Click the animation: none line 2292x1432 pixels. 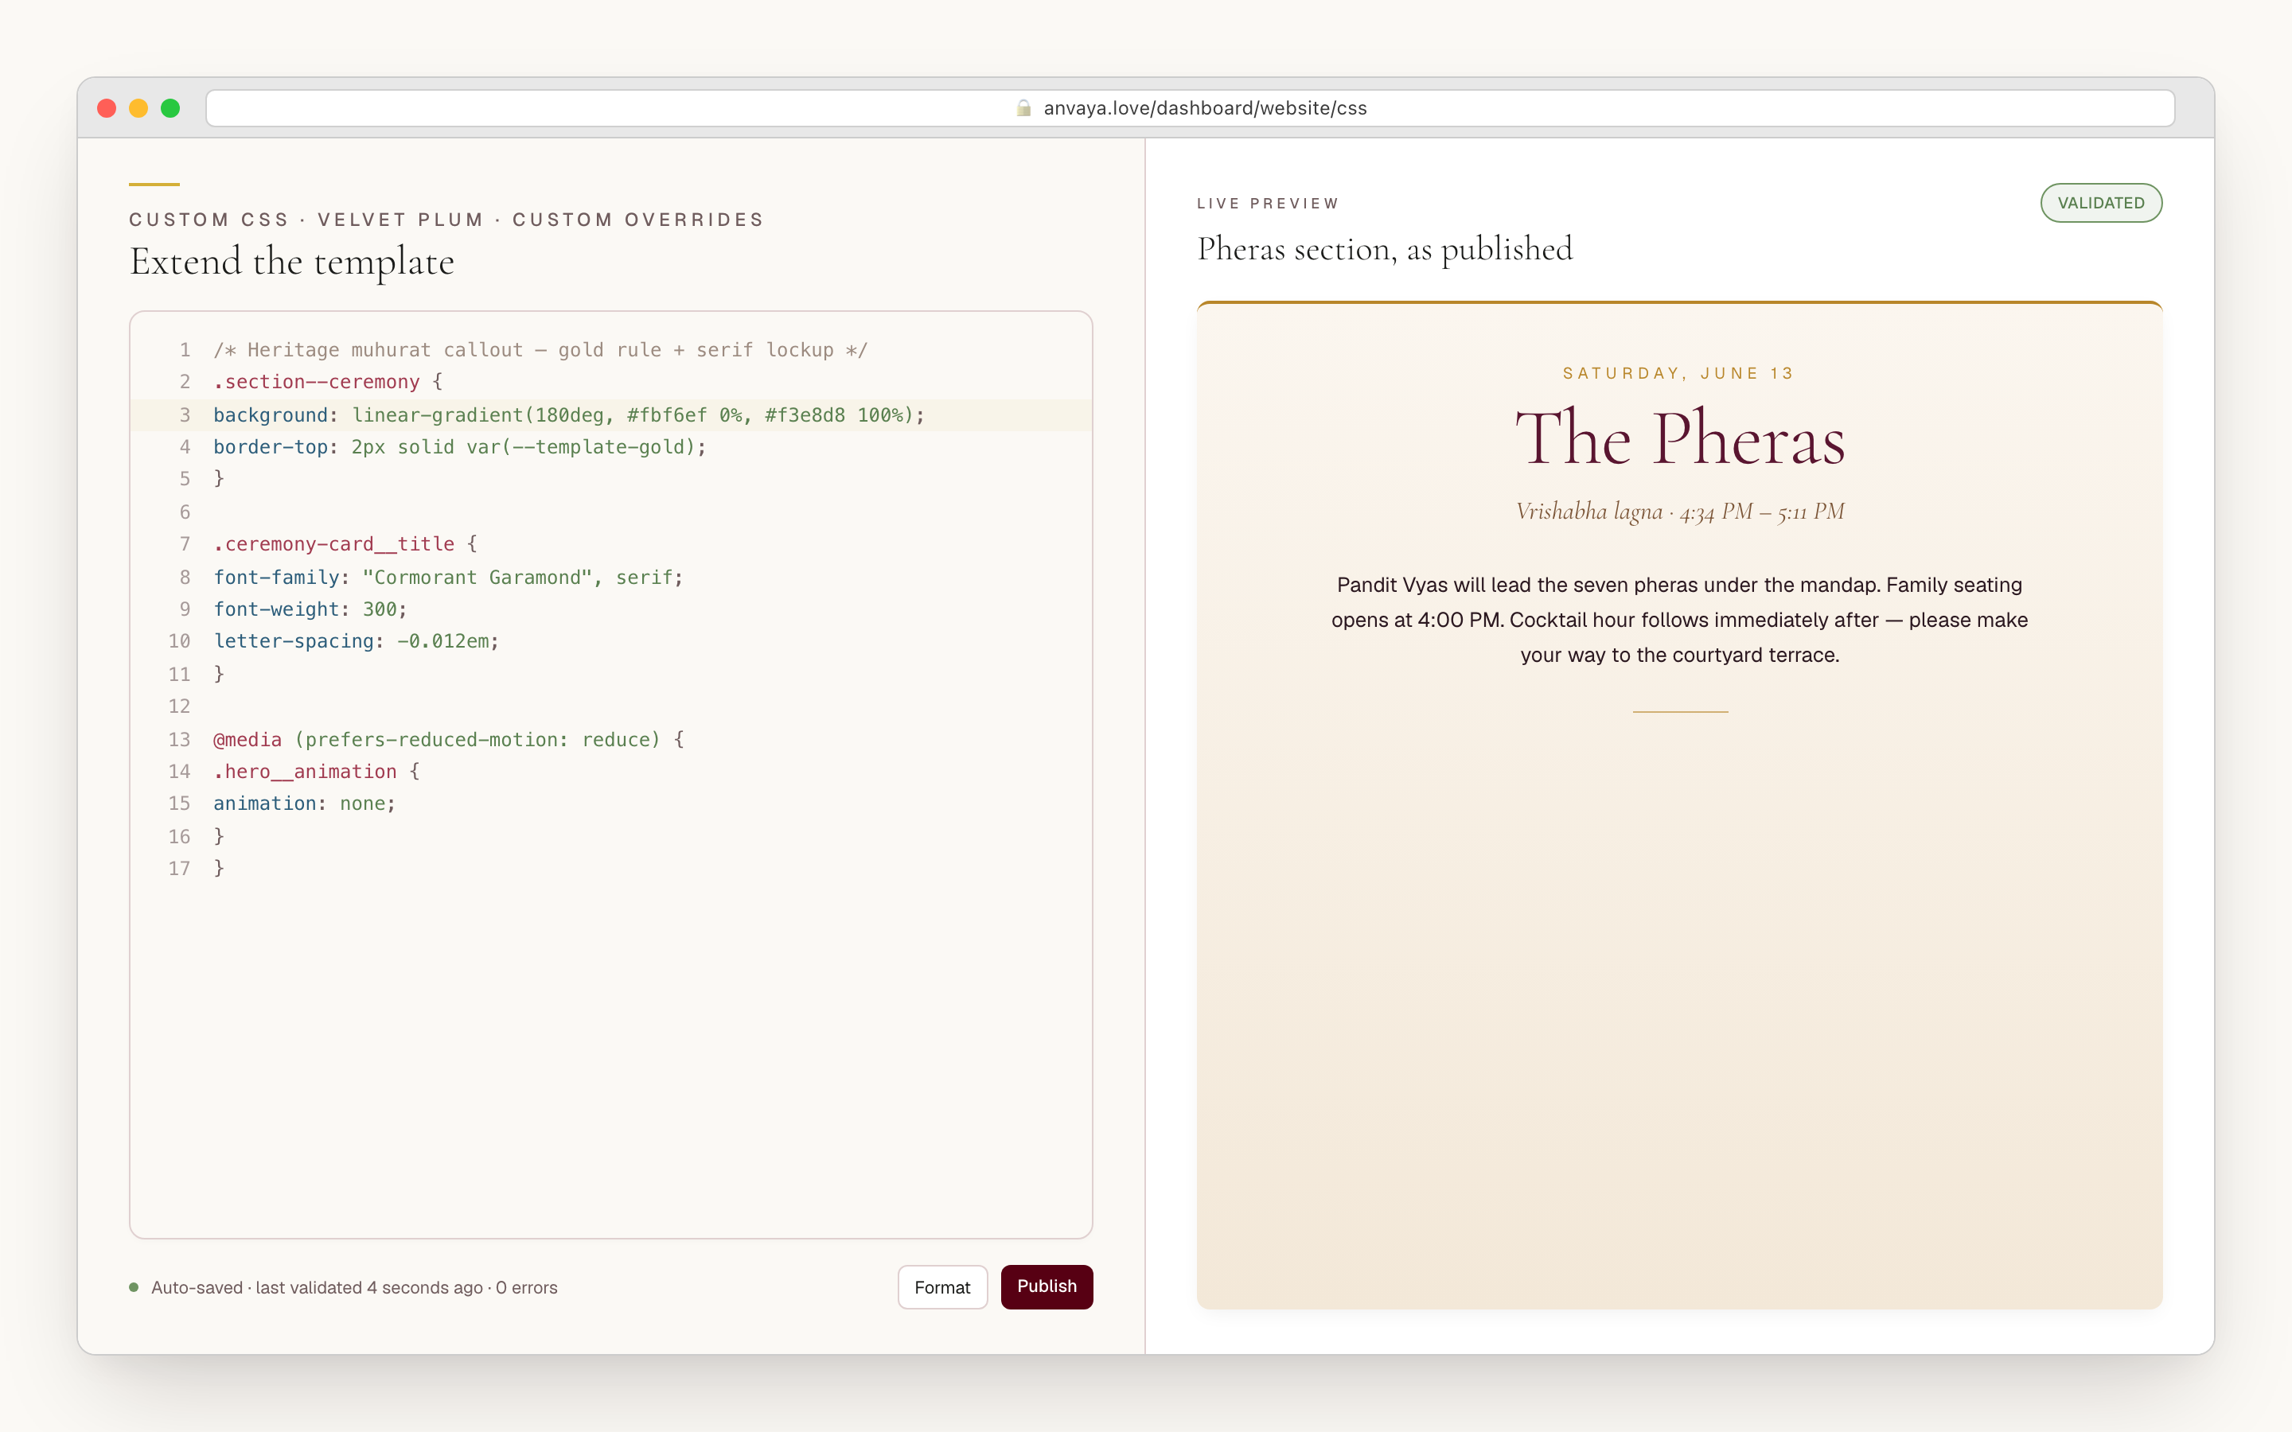coord(305,804)
